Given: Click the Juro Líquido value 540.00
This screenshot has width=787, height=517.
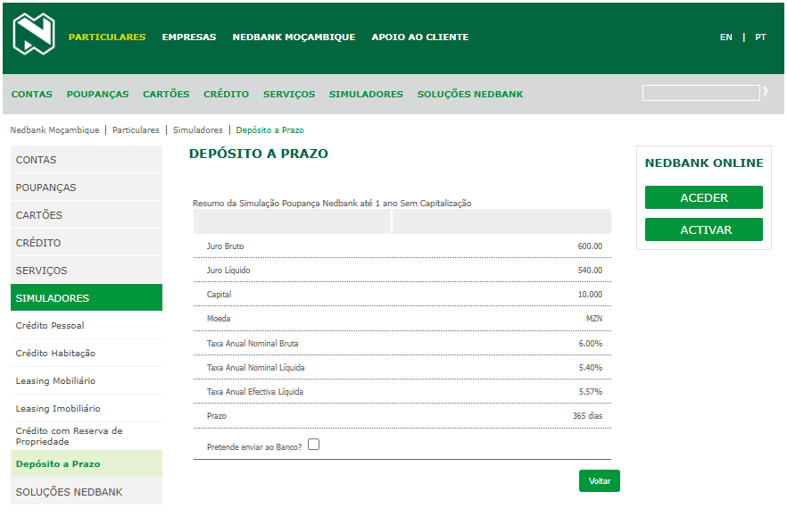Looking at the screenshot, I should pyautogui.click(x=590, y=271).
